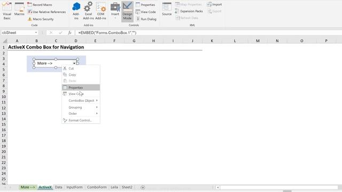Expand the ComboBox Object submenu
This screenshot has height=192, width=342.
(81, 101)
